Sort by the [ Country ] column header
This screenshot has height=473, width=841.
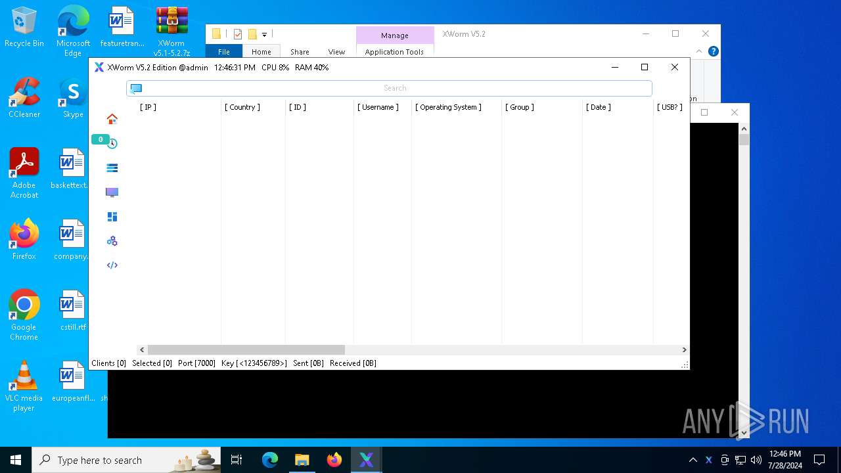(242, 107)
